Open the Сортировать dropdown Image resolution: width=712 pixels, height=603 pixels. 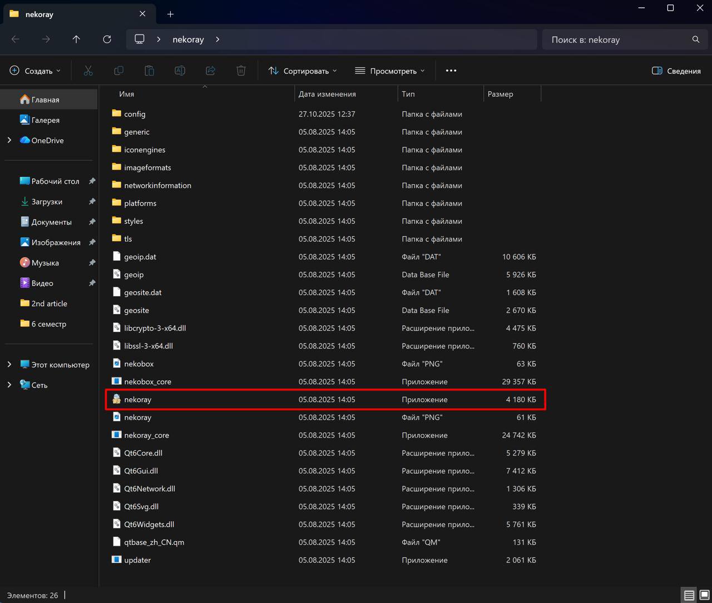303,71
